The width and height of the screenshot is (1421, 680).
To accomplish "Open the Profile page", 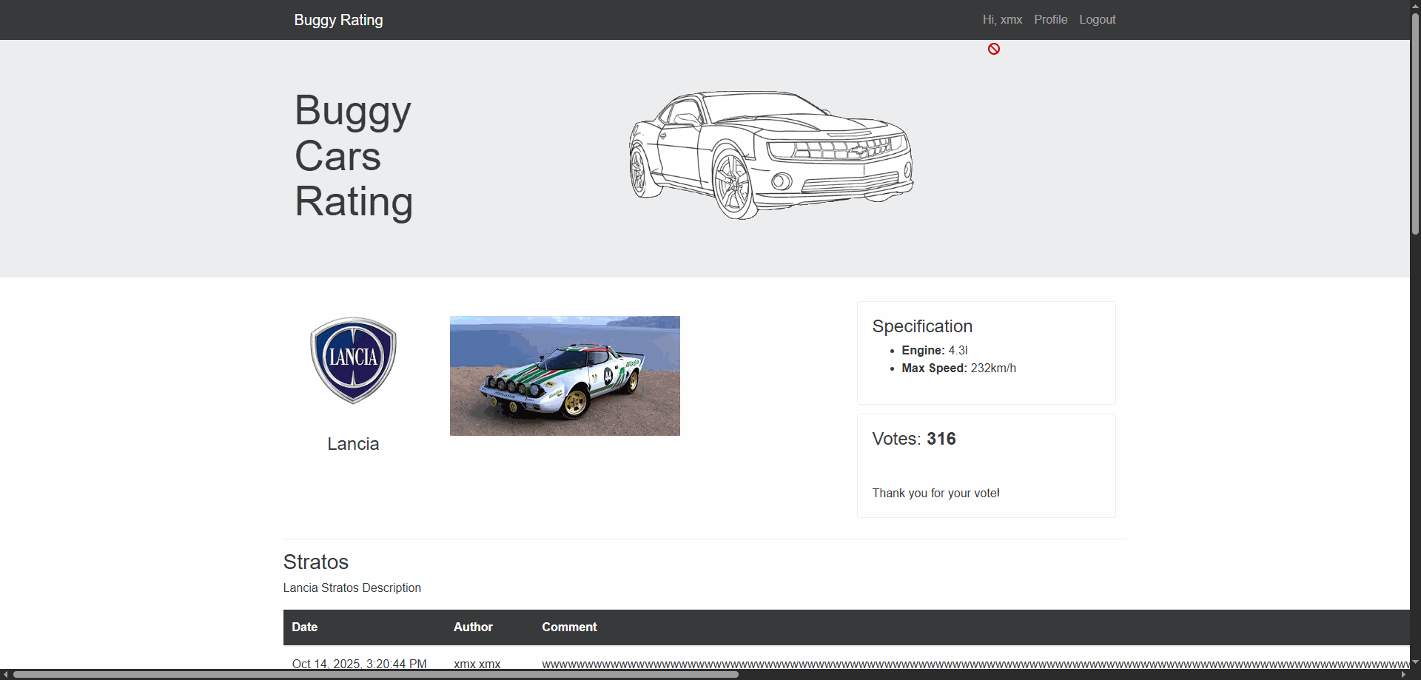I will pyautogui.click(x=1050, y=20).
